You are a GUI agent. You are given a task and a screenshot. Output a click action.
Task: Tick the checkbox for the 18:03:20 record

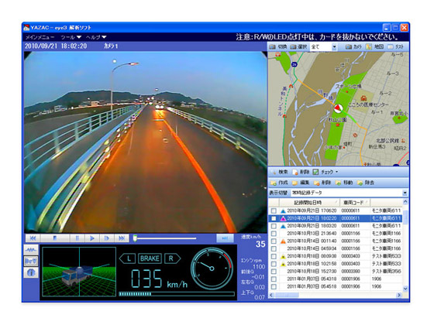point(274,226)
